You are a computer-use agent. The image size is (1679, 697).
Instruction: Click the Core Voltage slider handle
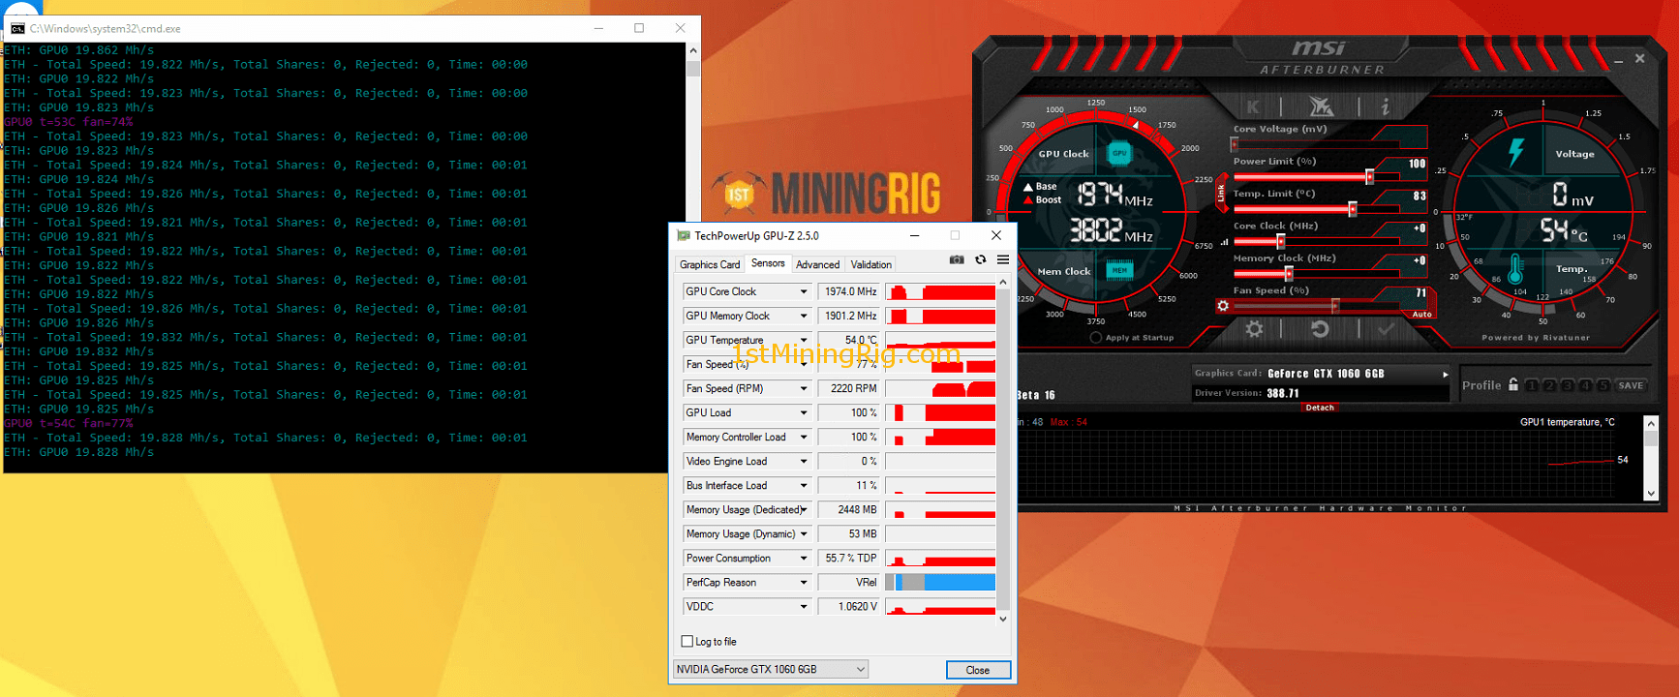click(1235, 144)
